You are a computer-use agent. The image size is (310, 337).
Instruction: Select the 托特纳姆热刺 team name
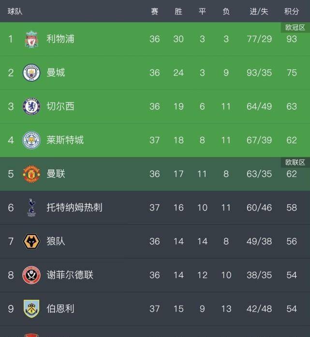click(74, 207)
